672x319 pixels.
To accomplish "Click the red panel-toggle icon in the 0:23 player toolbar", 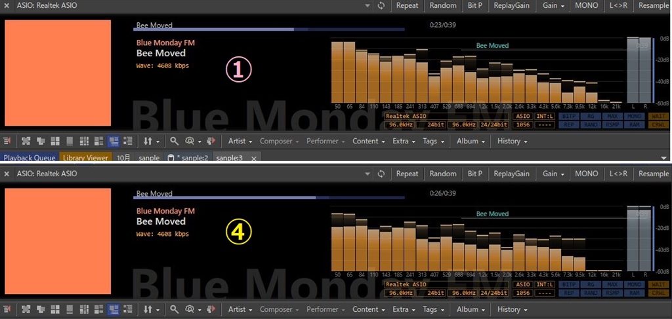I will tap(7, 141).
